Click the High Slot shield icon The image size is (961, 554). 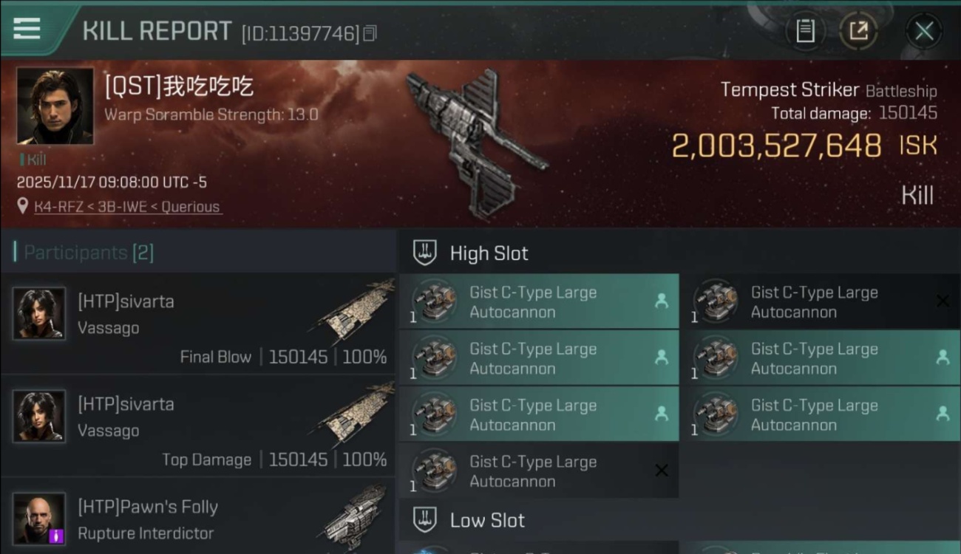424,253
